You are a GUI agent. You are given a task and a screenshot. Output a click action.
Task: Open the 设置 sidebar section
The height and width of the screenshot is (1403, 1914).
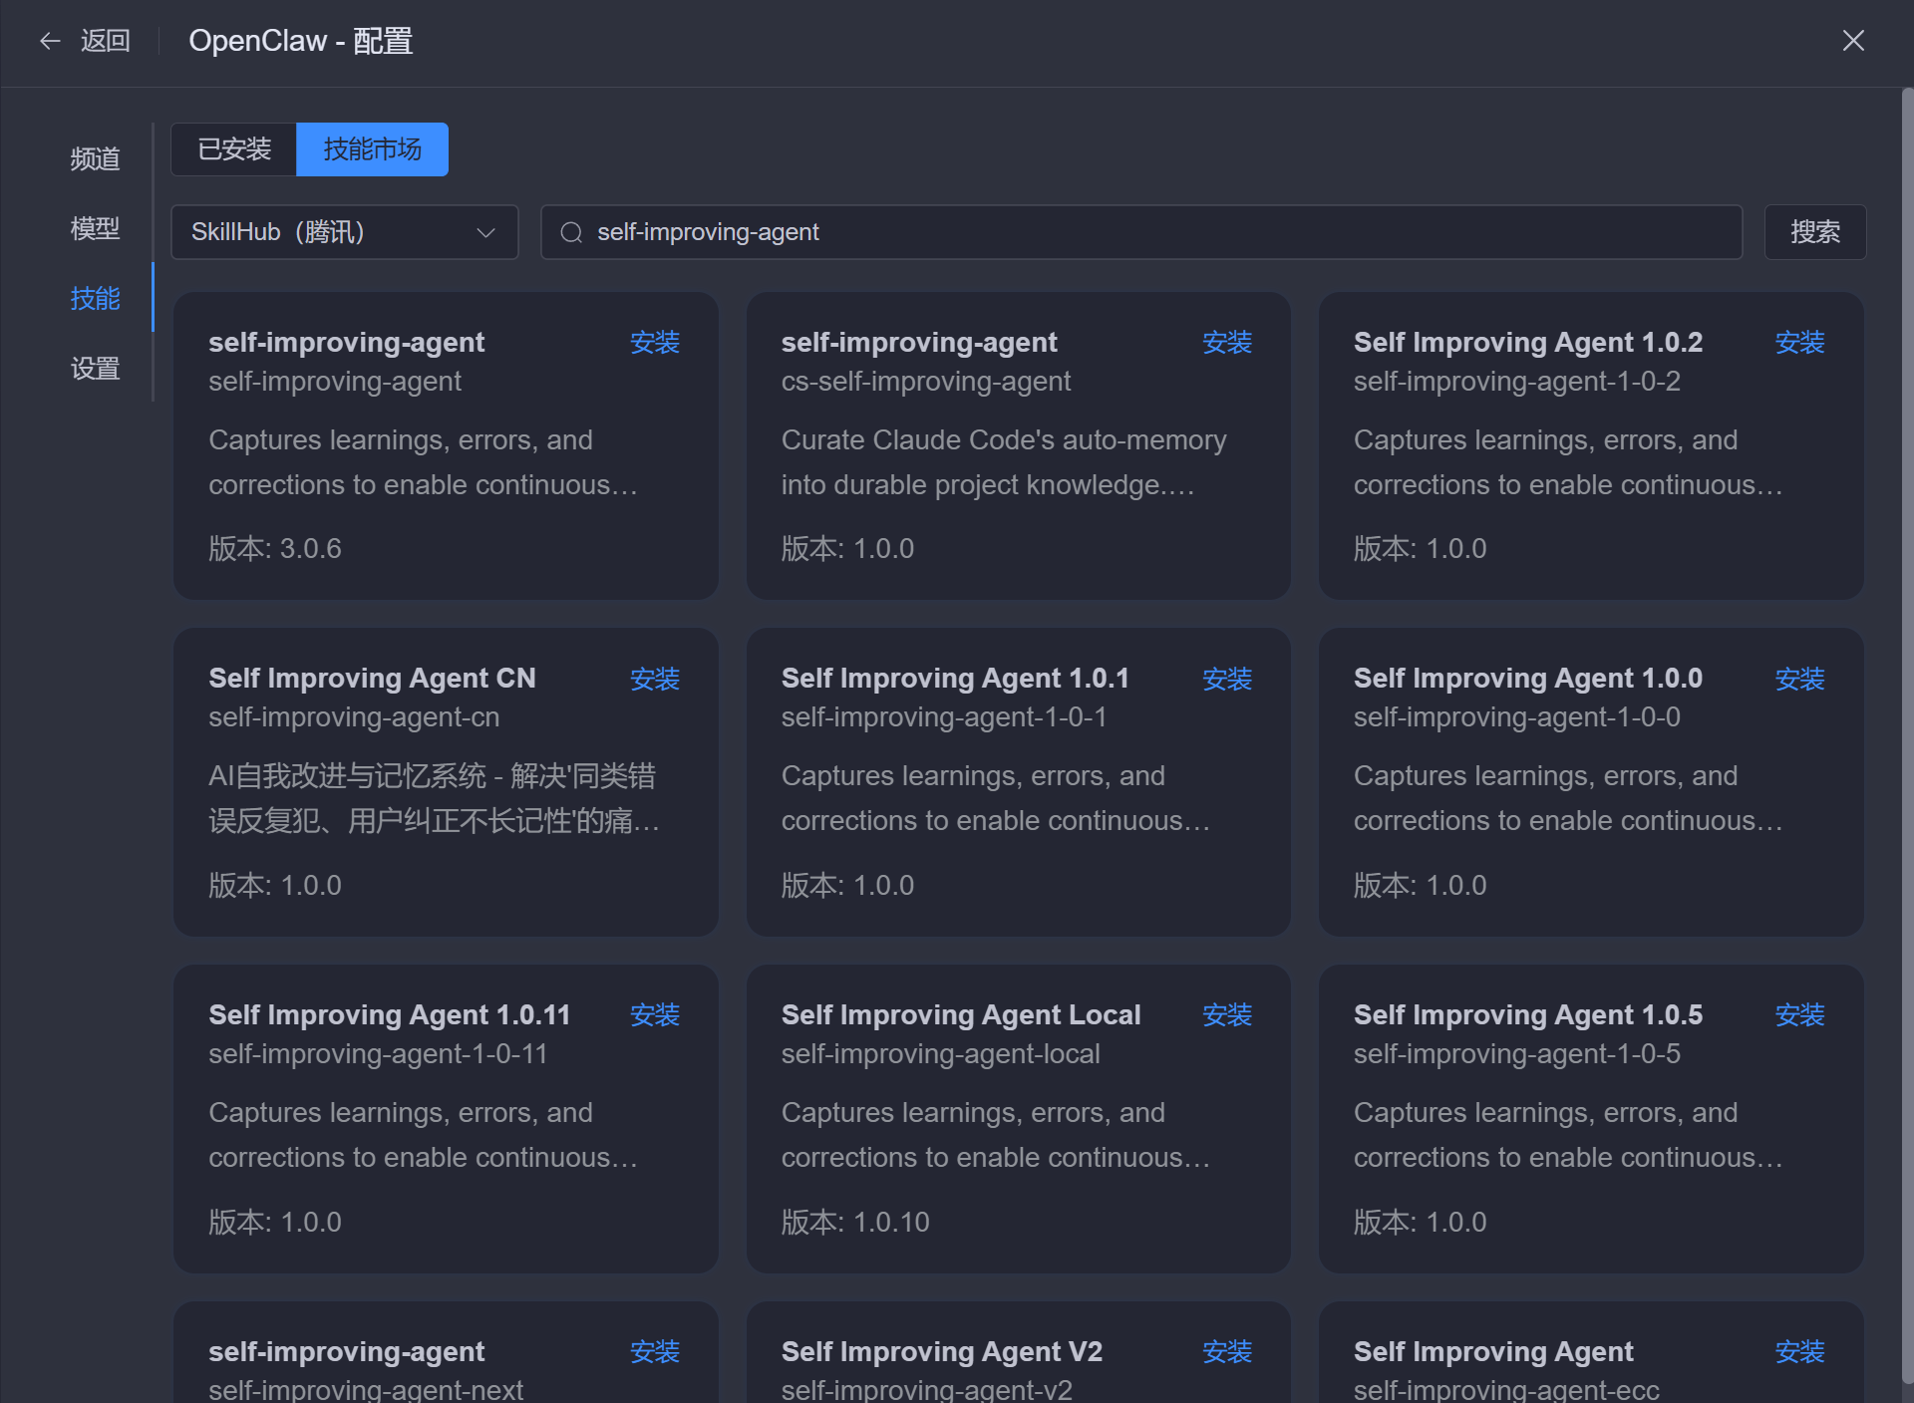[95, 369]
